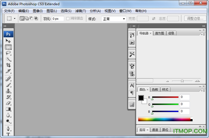Select the Slice tool
The height and width of the screenshot is (138, 209).
point(8,71)
